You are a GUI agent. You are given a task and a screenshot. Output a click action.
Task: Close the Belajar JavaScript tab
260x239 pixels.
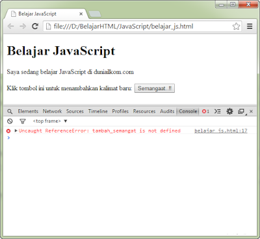click(x=81, y=14)
